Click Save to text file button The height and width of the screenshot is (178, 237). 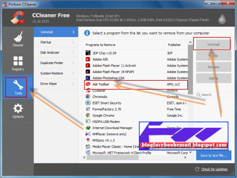tap(214, 155)
